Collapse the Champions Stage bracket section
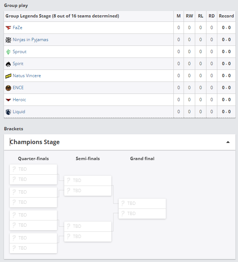This screenshot has width=238, height=262. coord(228,142)
